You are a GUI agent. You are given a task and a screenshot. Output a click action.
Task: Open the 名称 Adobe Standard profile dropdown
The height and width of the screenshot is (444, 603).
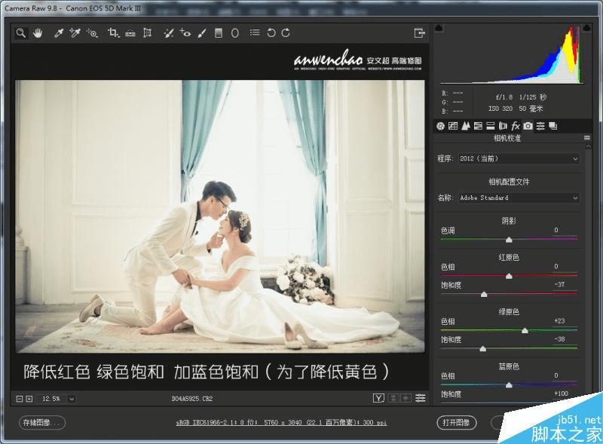pos(519,198)
